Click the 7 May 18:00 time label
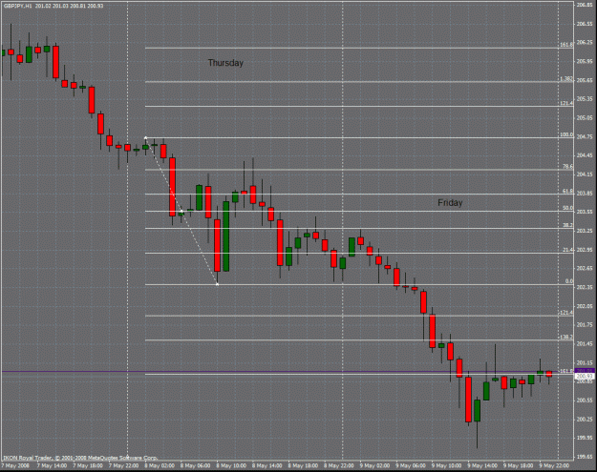Screen dimensions: 597x472 coord(88,466)
